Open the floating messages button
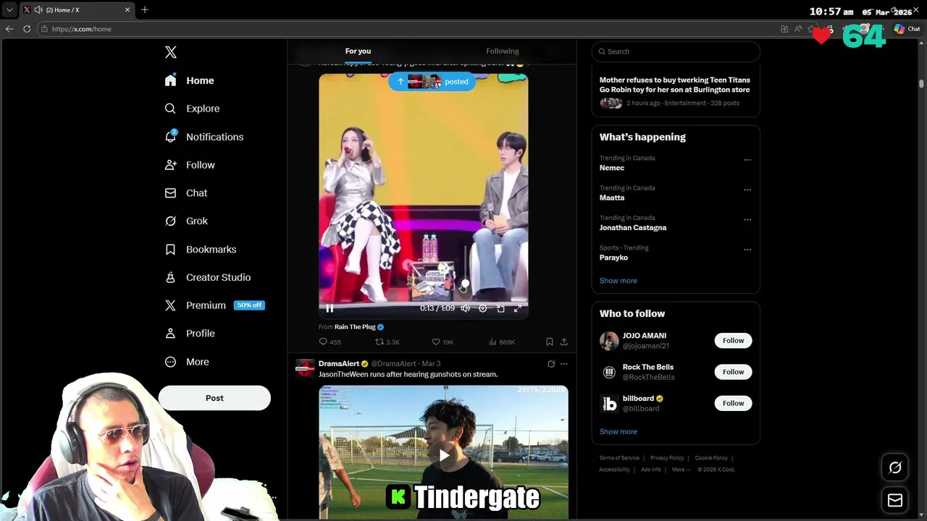 [895, 500]
